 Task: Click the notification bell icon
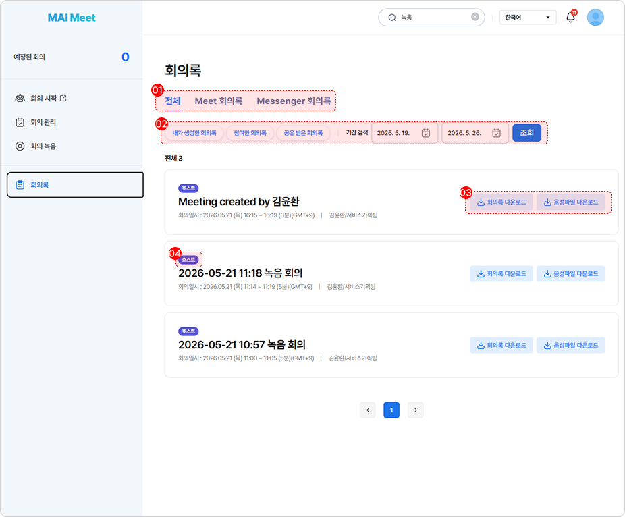coord(571,17)
